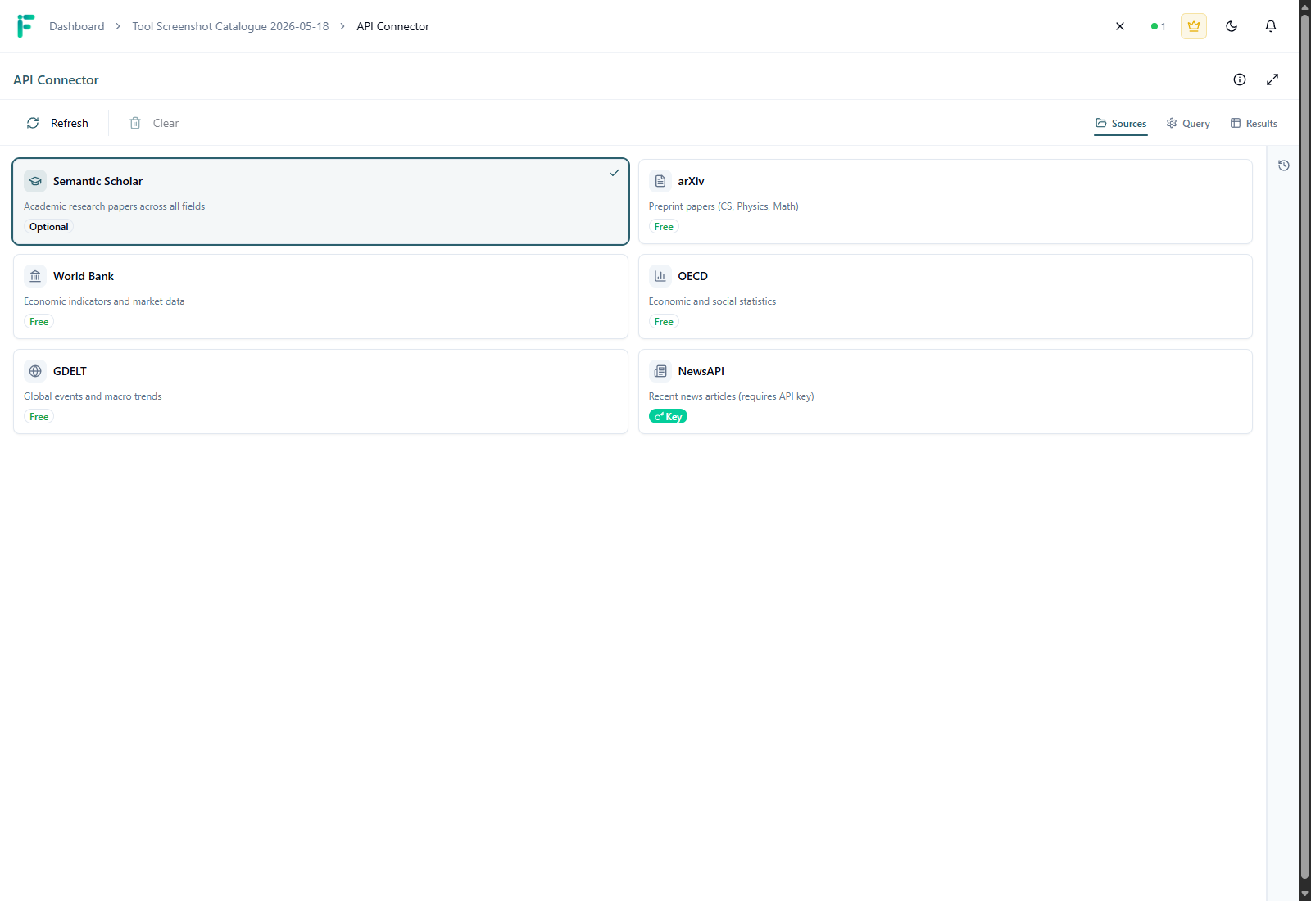
Task: Show info about API Connector
Action: point(1240,79)
